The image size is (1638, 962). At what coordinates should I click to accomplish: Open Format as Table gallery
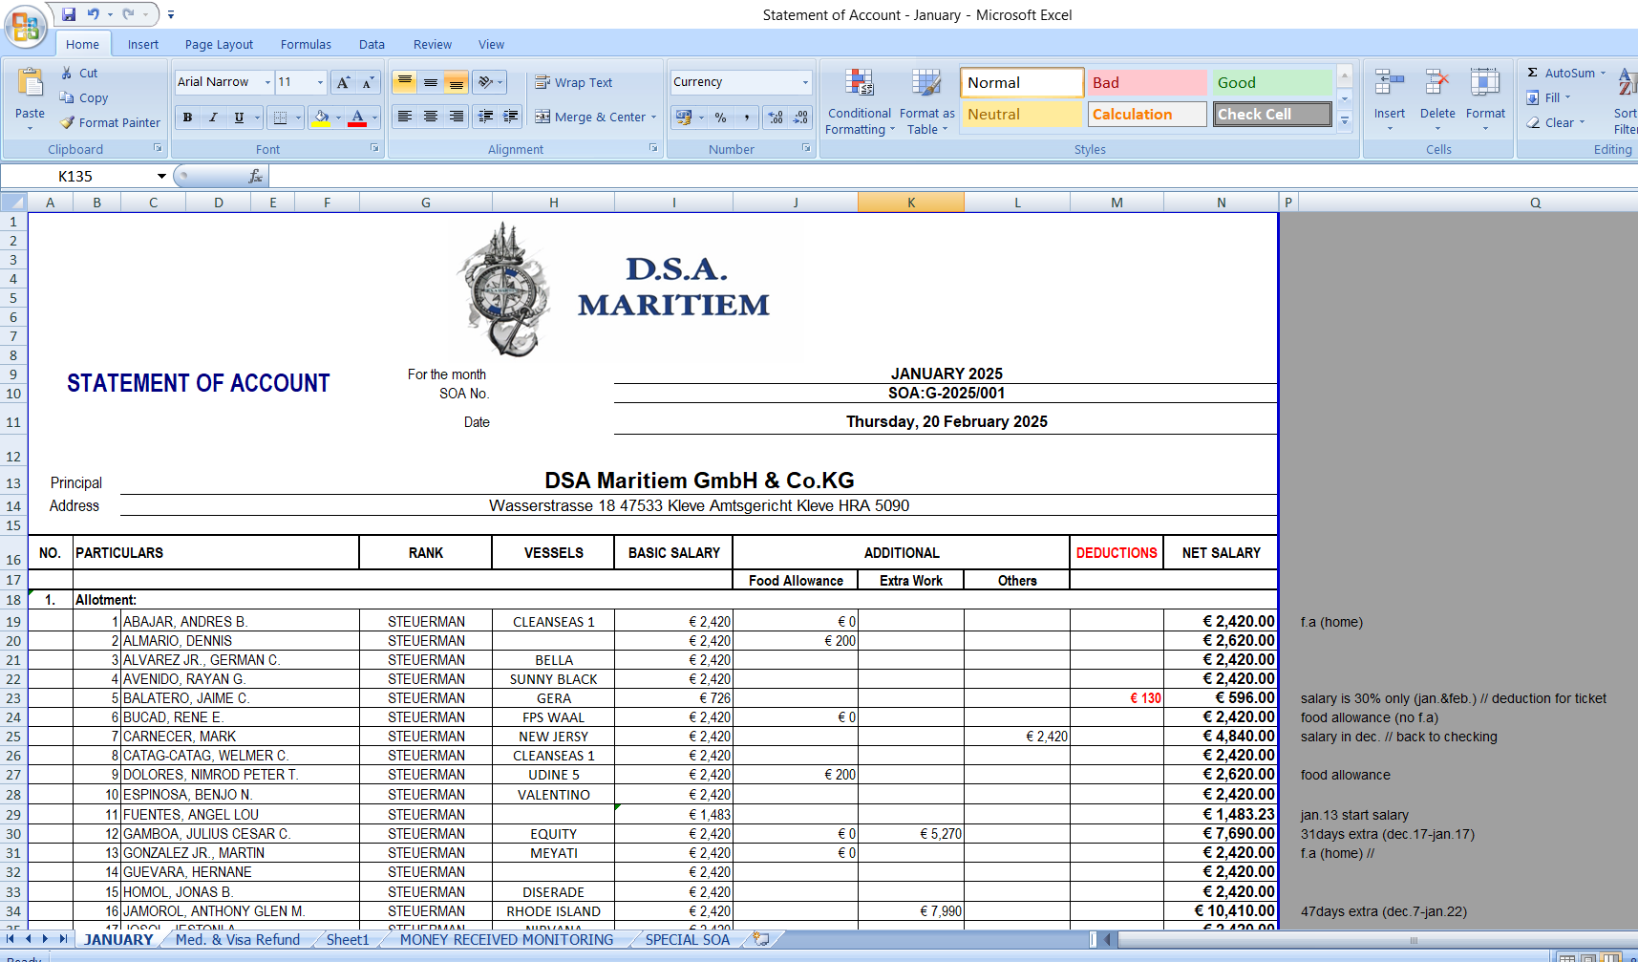926,101
